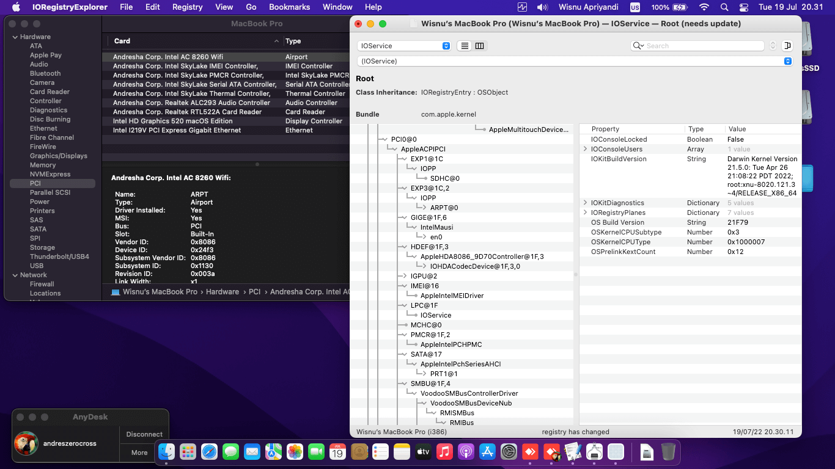This screenshot has width=835, height=469.
Task: Expand the IOKitDiagnostics dictionary row
Action: click(x=585, y=203)
